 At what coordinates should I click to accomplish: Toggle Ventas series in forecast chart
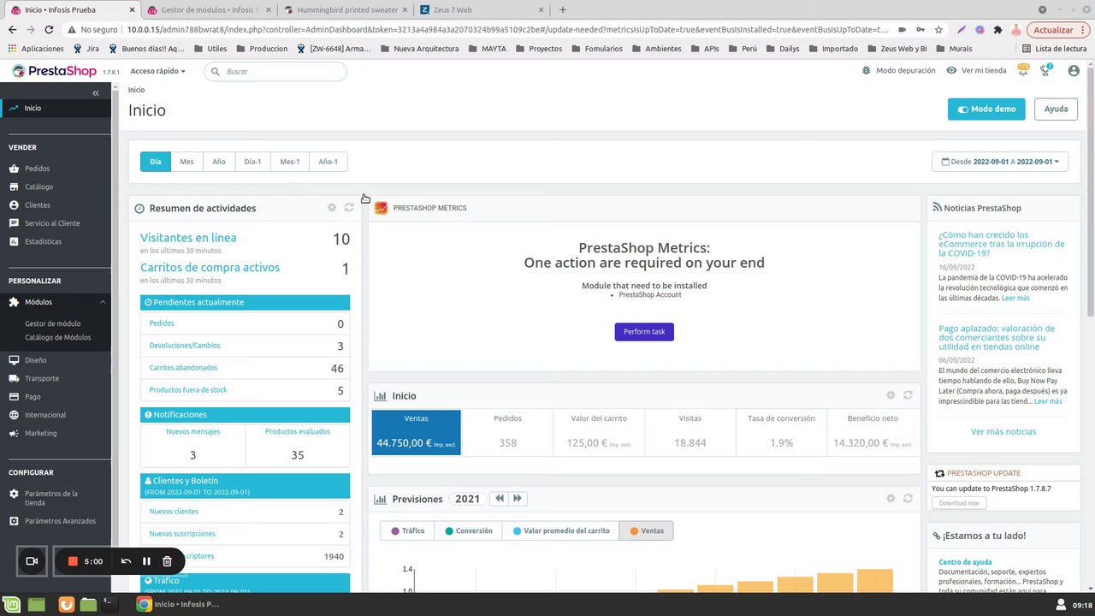[x=647, y=530]
